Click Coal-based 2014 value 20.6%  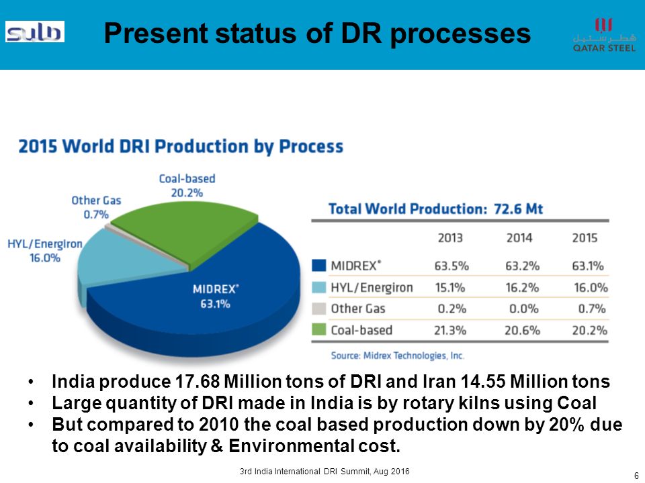click(522, 330)
